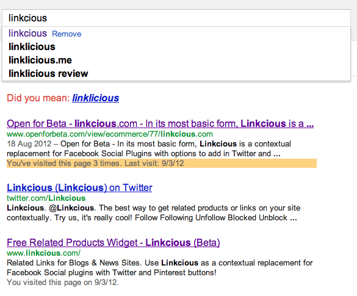The height and width of the screenshot is (296, 357).
Task: Click the Twitter result description snippet
Action: click(153, 212)
